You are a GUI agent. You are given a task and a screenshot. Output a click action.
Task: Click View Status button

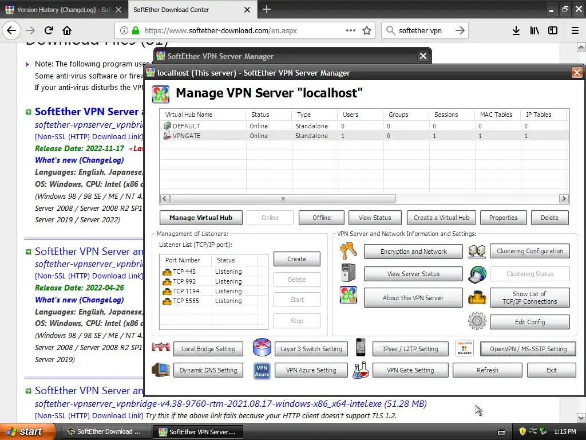click(375, 217)
